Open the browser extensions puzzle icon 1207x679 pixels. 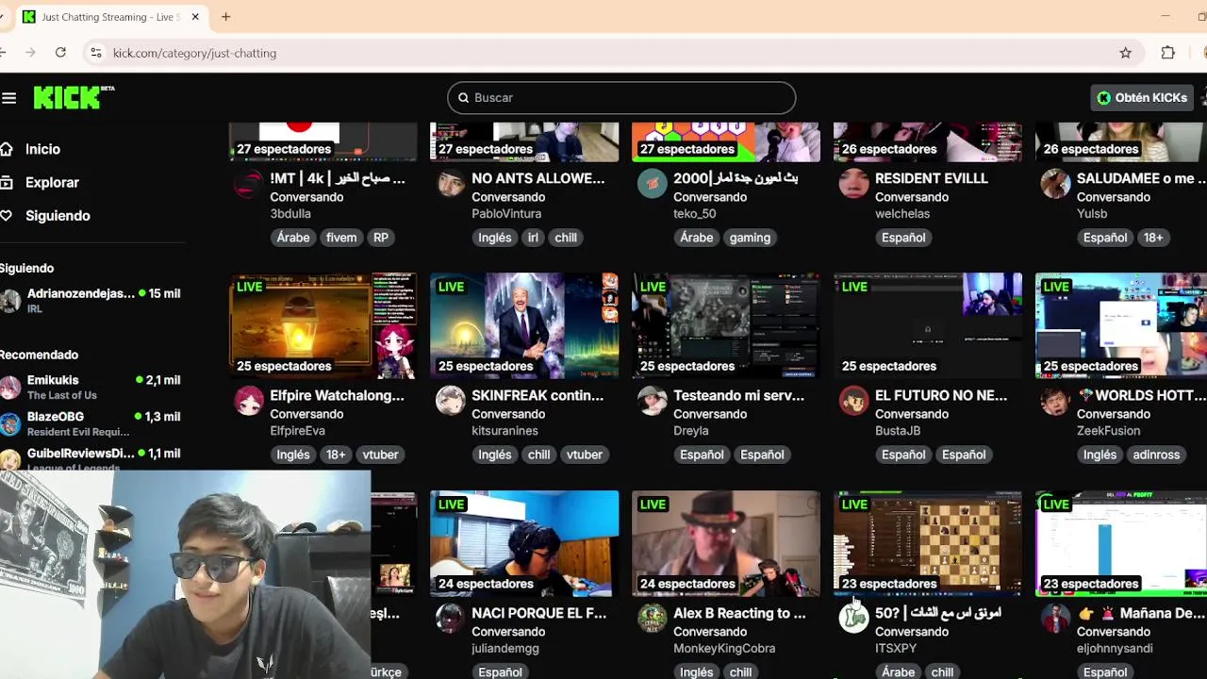point(1167,53)
